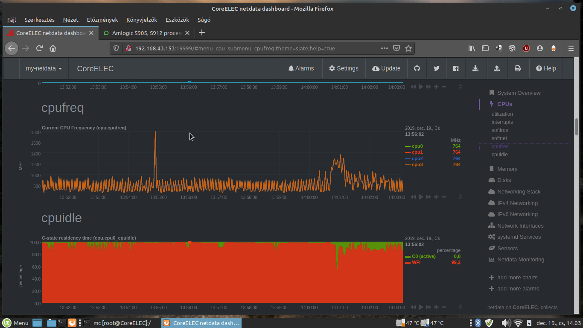Open uBlock Origin extension icon
Viewport: 583px width, 328px height.
(526, 48)
